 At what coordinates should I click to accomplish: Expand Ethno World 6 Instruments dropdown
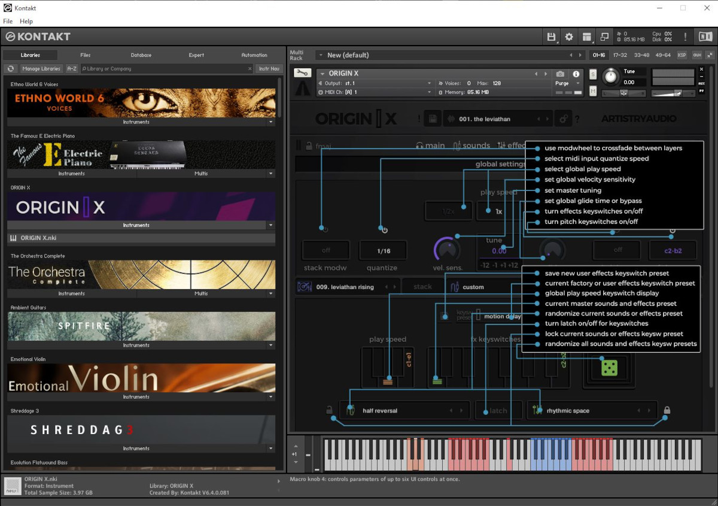coord(271,122)
